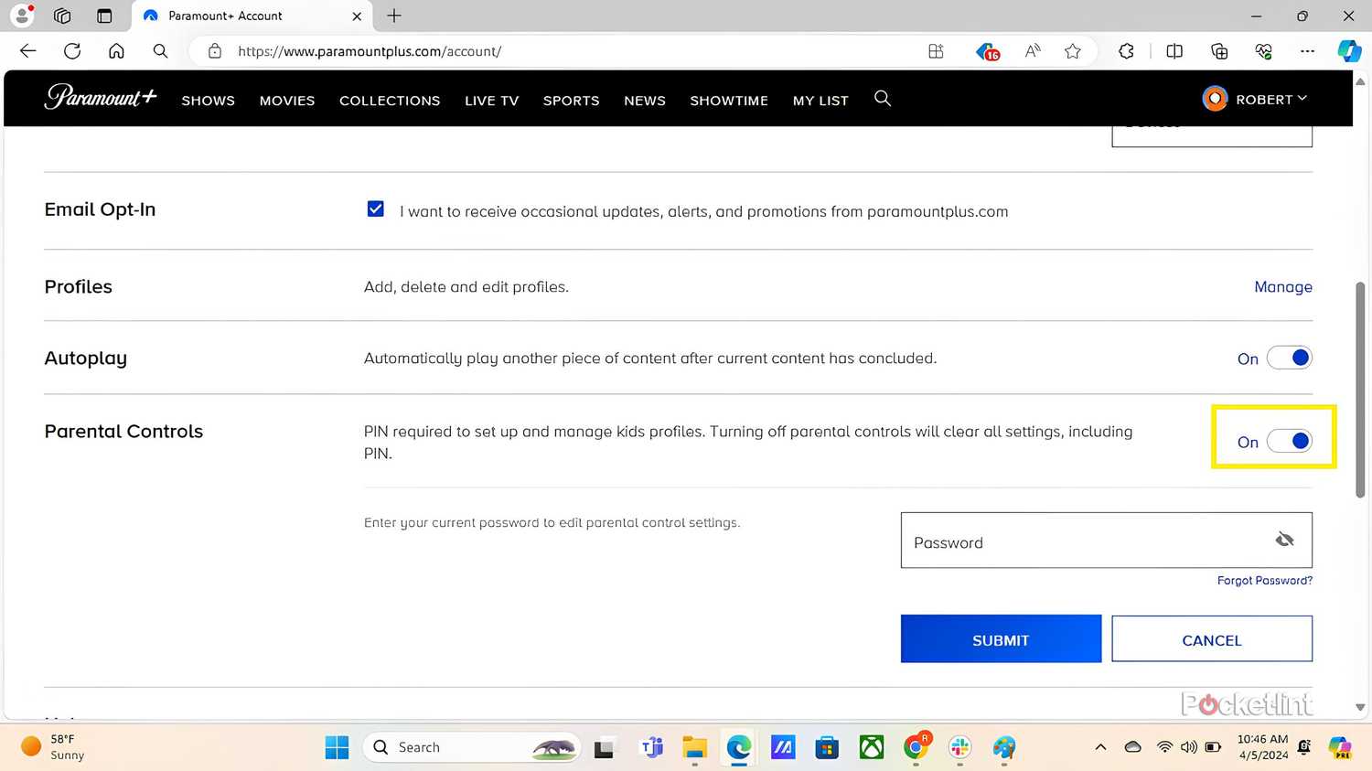Open the SHOWS menu
This screenshot has width=1372, height=771.
pyautogui.click(x=209, y=101)
